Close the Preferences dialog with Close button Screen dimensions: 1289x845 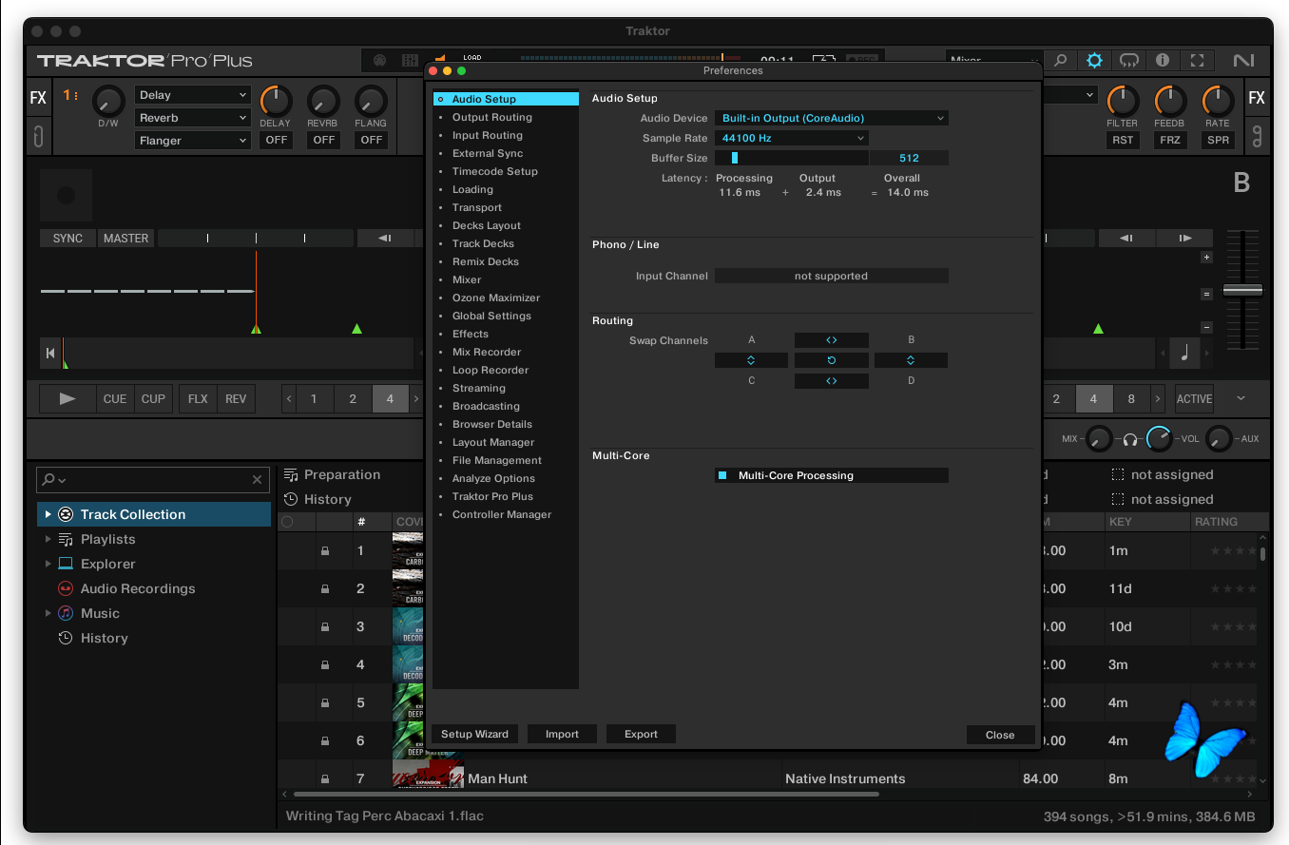pyautogui.click(x=1000, y=735)
